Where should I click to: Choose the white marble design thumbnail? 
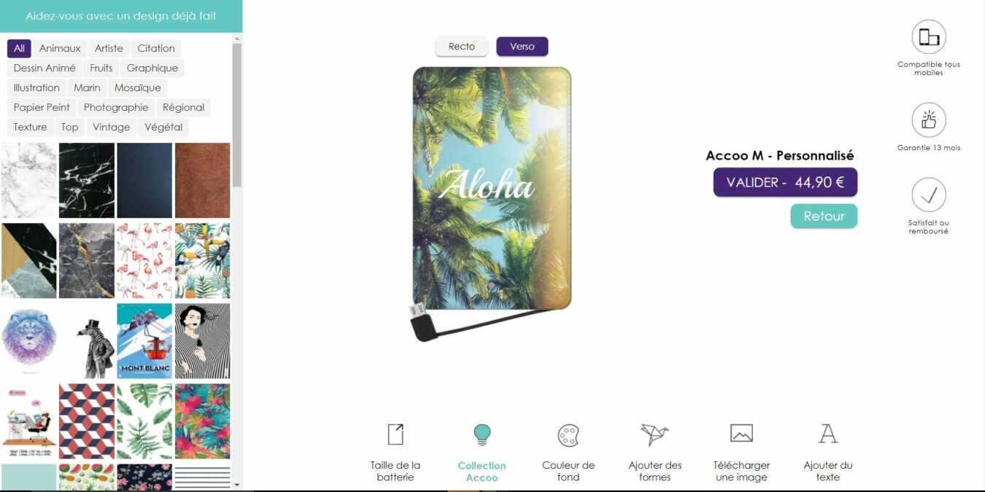[28, 180]
